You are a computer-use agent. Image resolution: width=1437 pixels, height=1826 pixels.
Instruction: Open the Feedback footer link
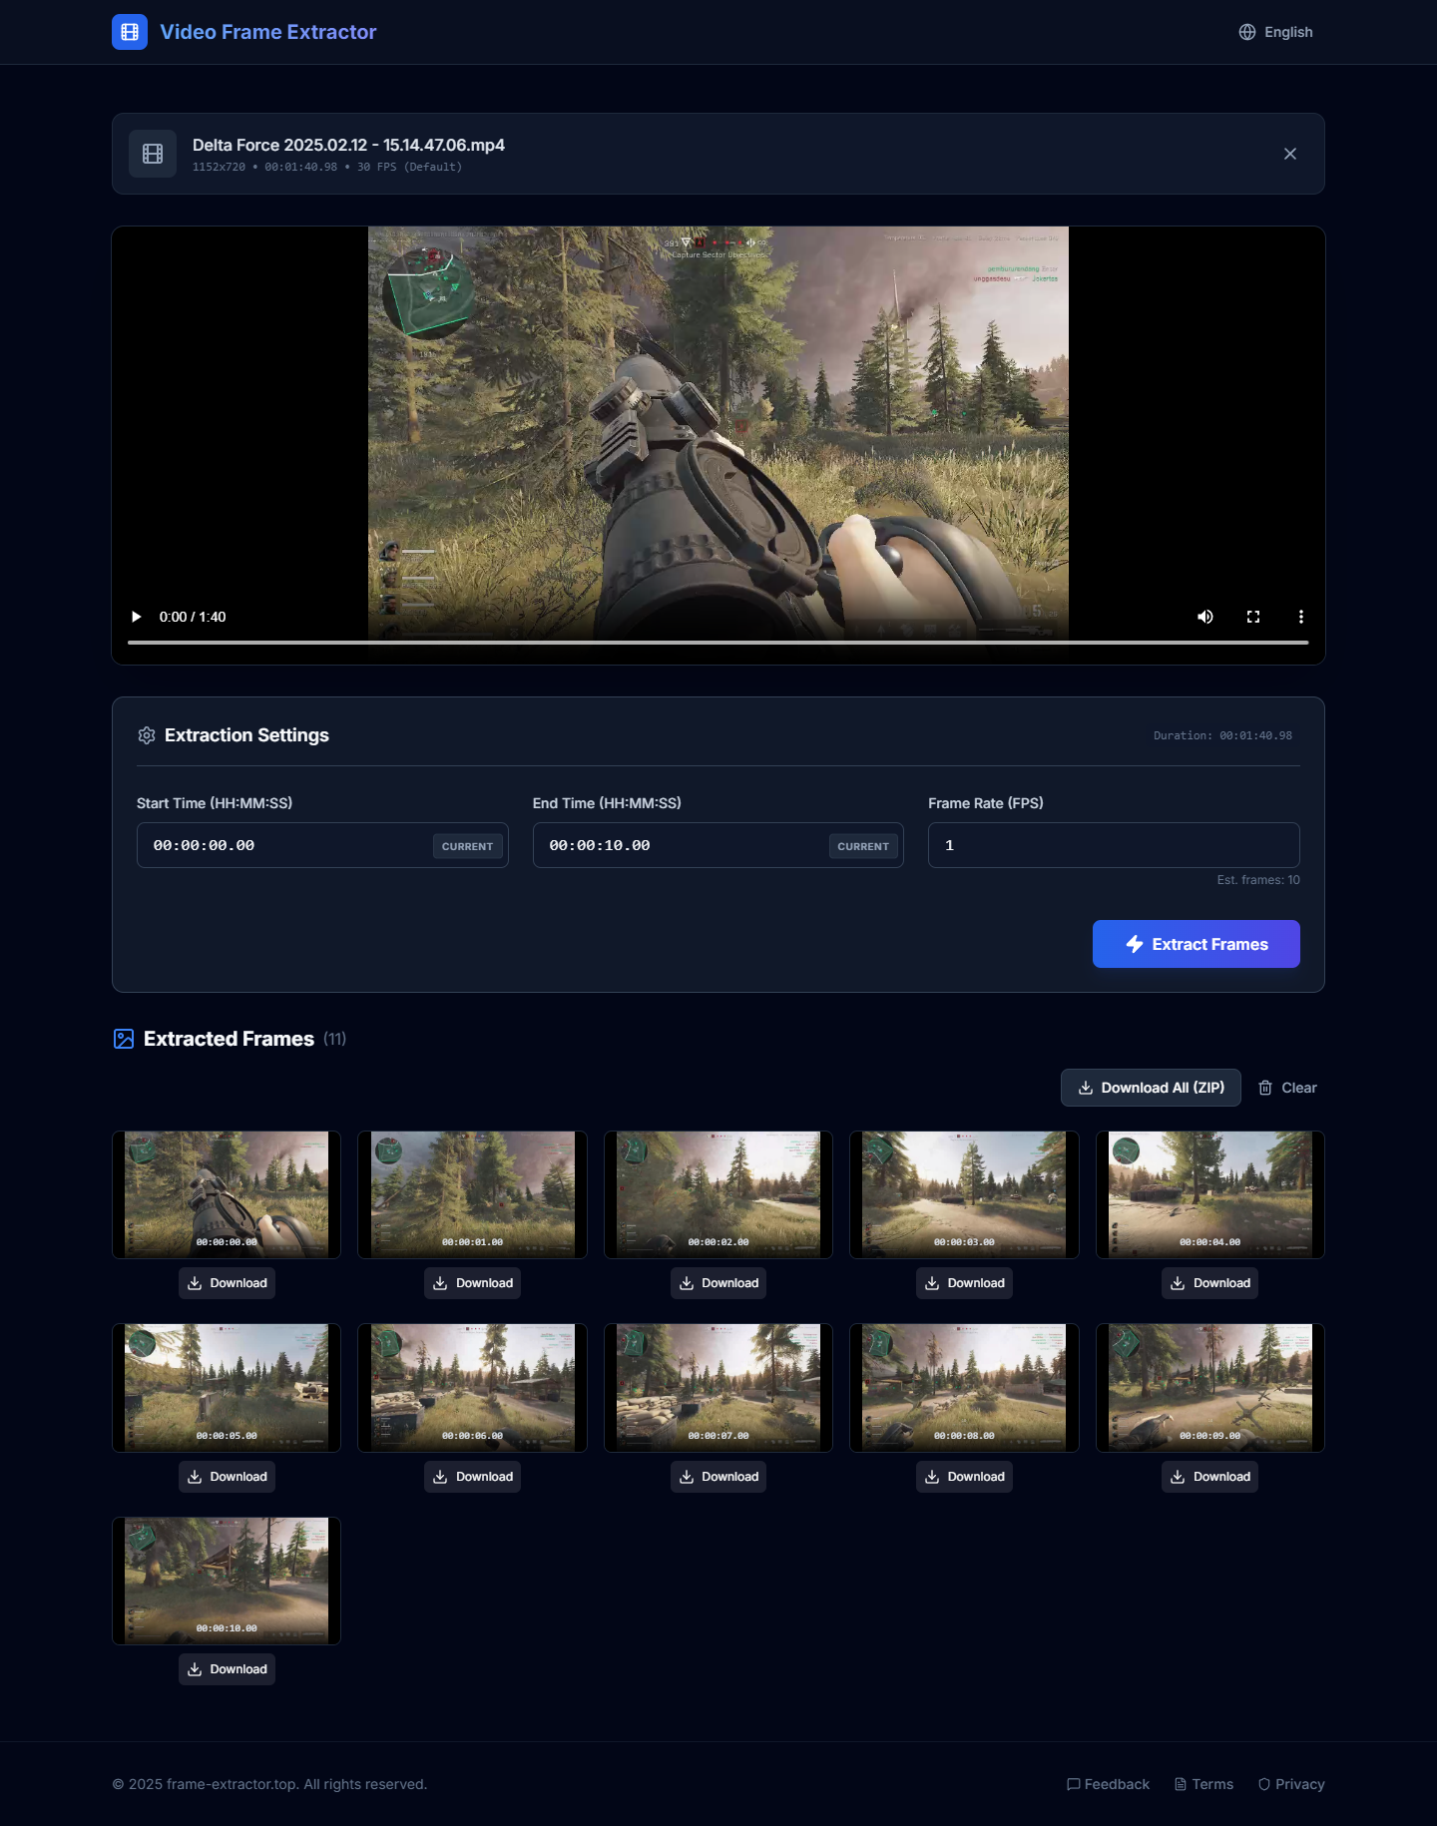1108,1784
